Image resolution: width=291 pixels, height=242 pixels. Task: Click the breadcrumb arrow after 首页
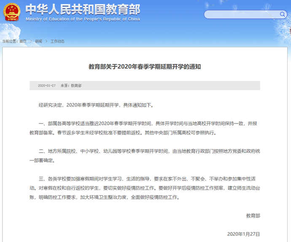[x=31, y=41]
